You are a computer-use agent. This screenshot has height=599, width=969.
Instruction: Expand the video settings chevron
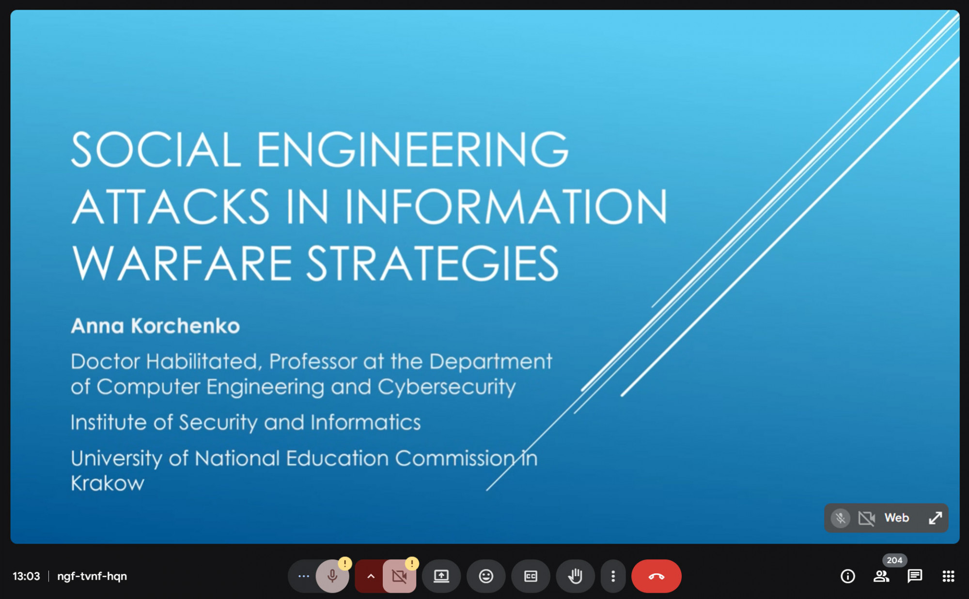pos(371,576)
